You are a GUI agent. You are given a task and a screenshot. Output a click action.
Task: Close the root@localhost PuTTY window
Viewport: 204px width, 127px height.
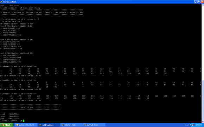(202, 2)
